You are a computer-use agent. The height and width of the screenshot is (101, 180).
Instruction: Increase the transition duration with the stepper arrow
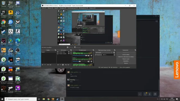(x=114, y=54)
